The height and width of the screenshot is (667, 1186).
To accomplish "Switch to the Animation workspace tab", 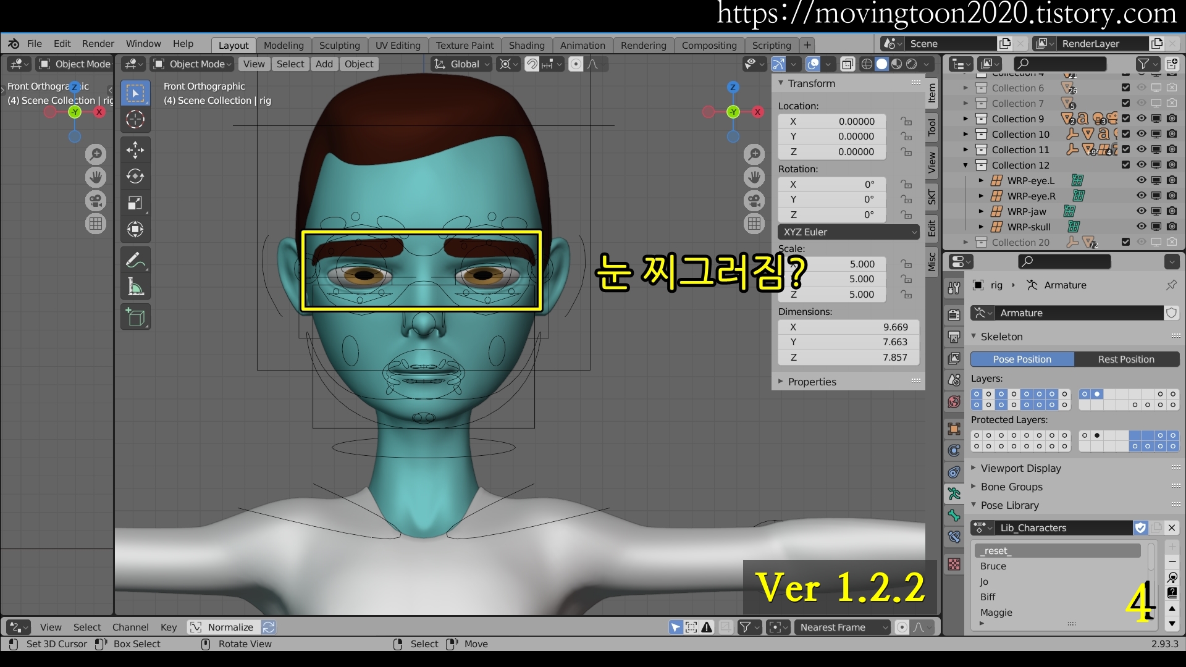I will pyautogui.click(x=582, y=45).
